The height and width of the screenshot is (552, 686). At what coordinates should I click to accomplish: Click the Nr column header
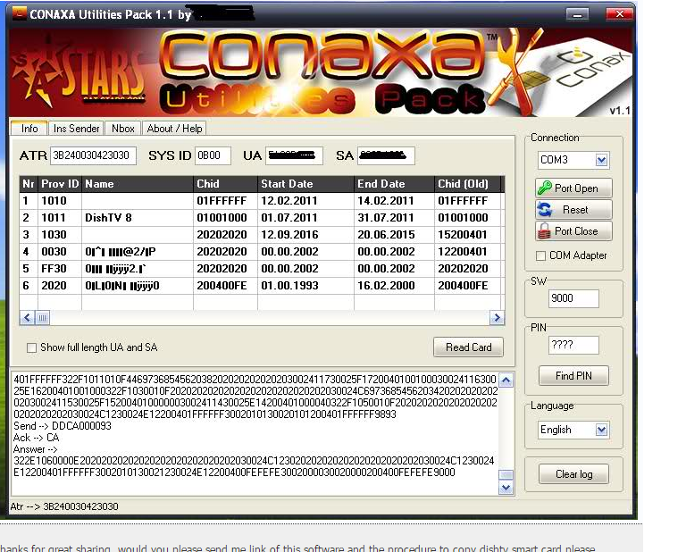point(29,184)
